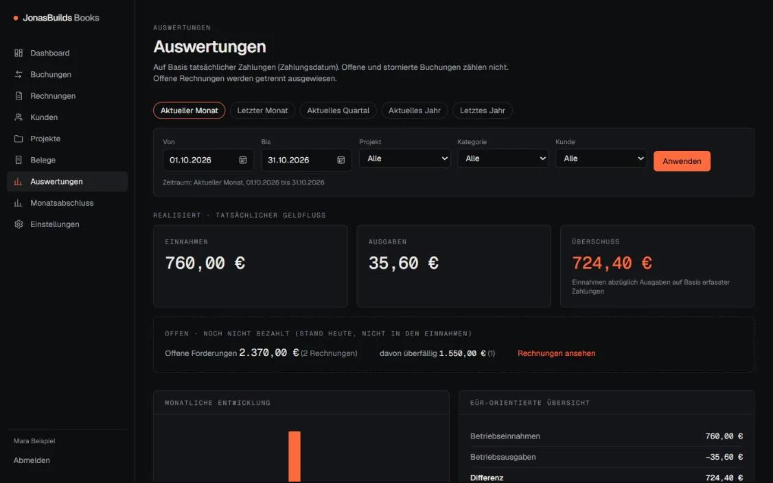Open the Kunde filter dropdown

601,158
